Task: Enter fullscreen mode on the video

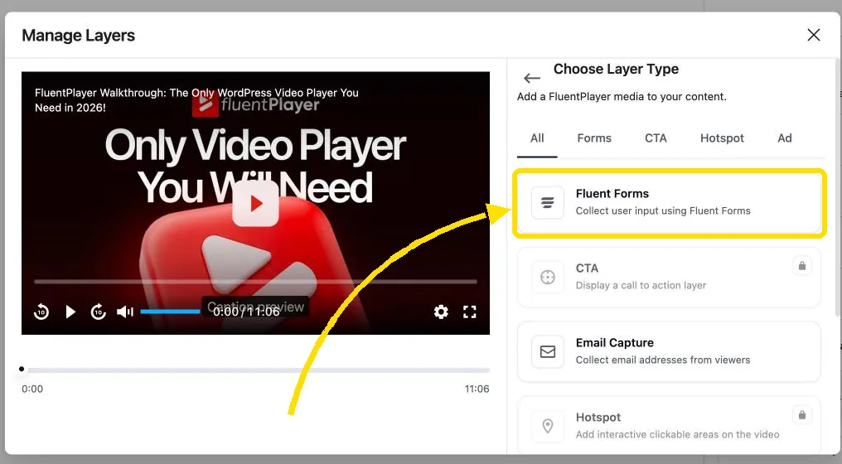Action: click(x=470, y=312)
